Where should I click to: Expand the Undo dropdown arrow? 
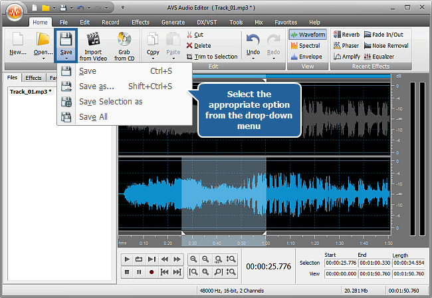point(253,59)
